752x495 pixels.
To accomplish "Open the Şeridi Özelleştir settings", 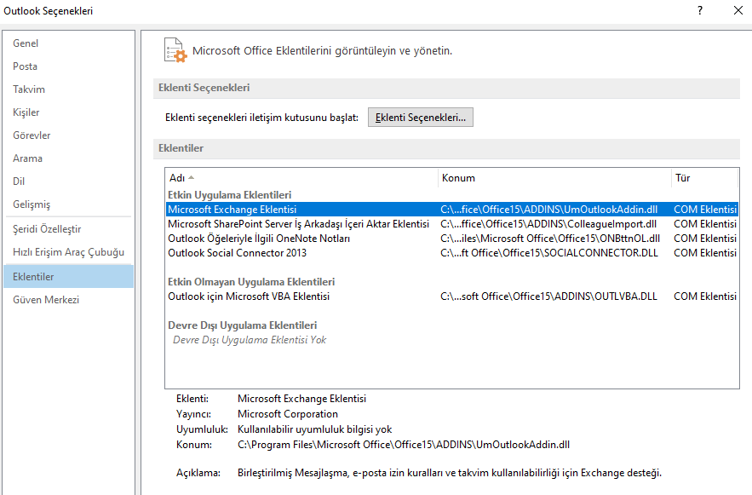I will point(51,228).
